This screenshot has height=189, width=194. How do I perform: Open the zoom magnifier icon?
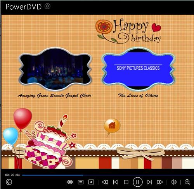(x=187, y=182)
